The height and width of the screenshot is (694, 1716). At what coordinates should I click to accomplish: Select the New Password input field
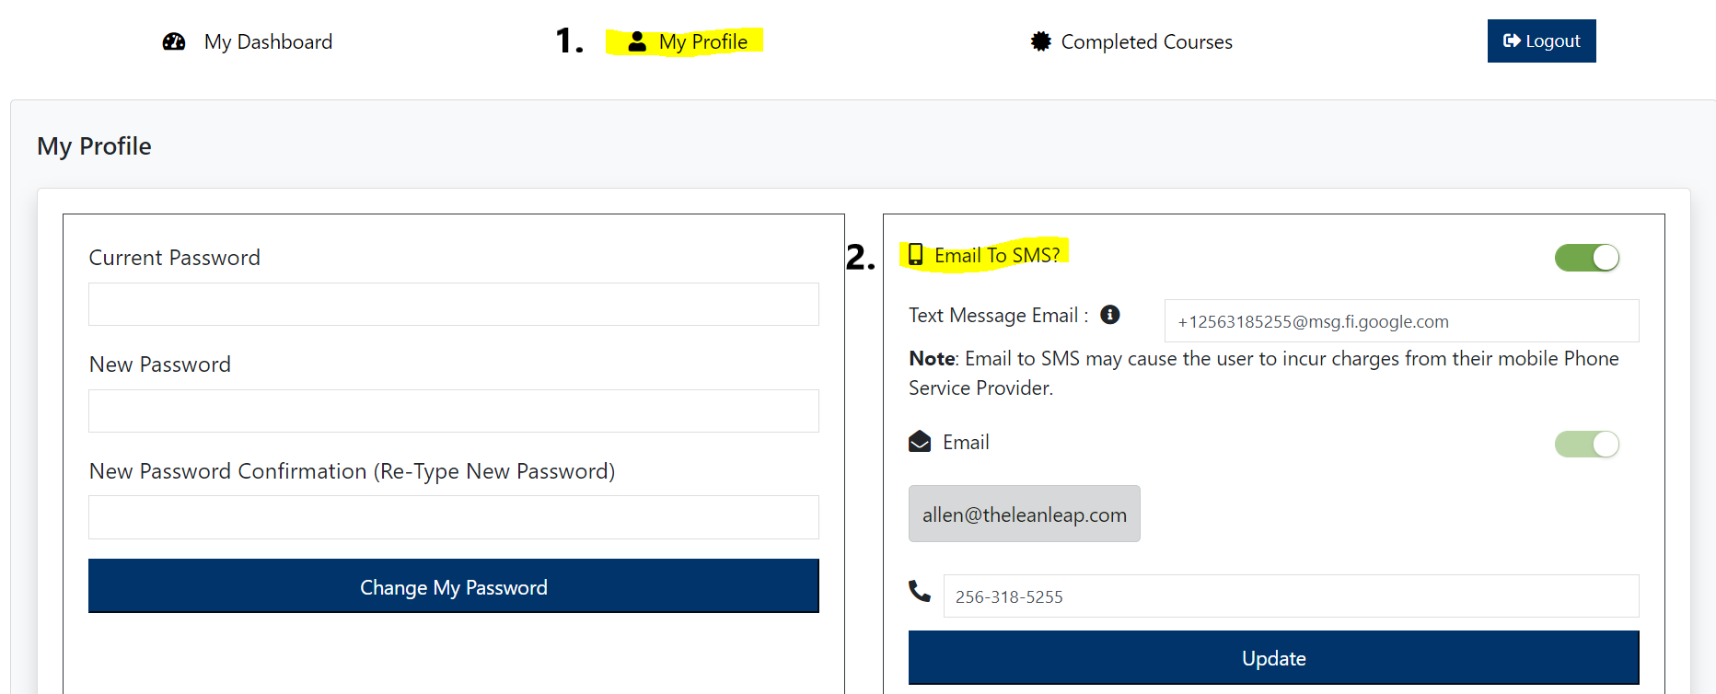coord(453,411)
